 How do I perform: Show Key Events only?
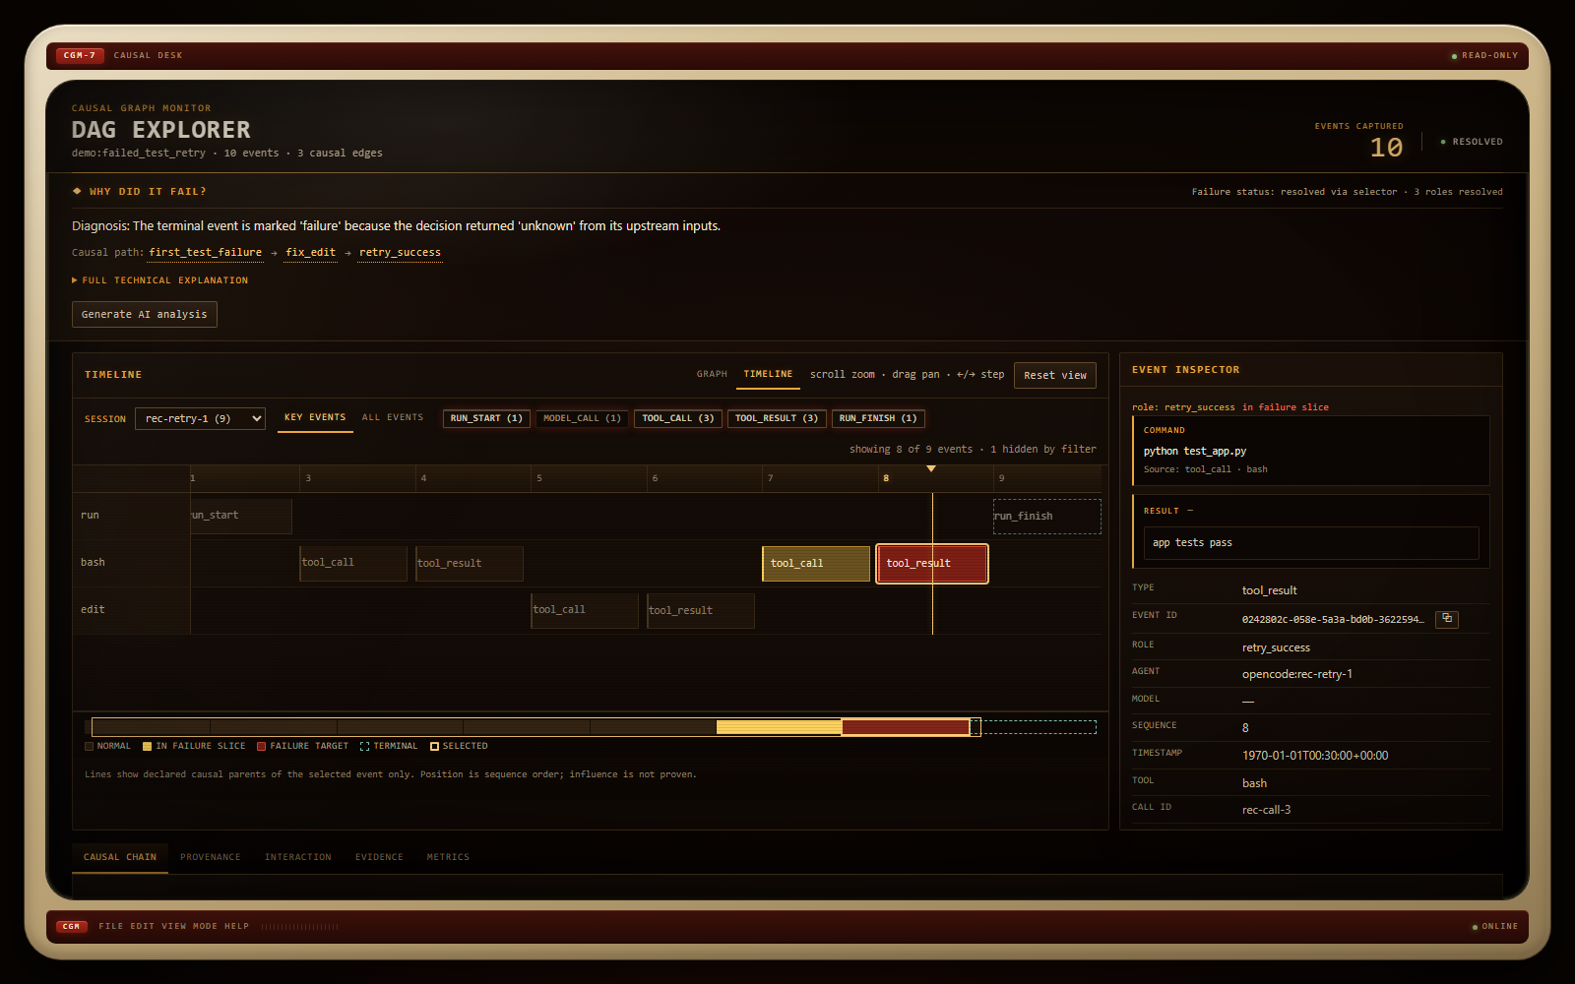[x=315, y=417]
